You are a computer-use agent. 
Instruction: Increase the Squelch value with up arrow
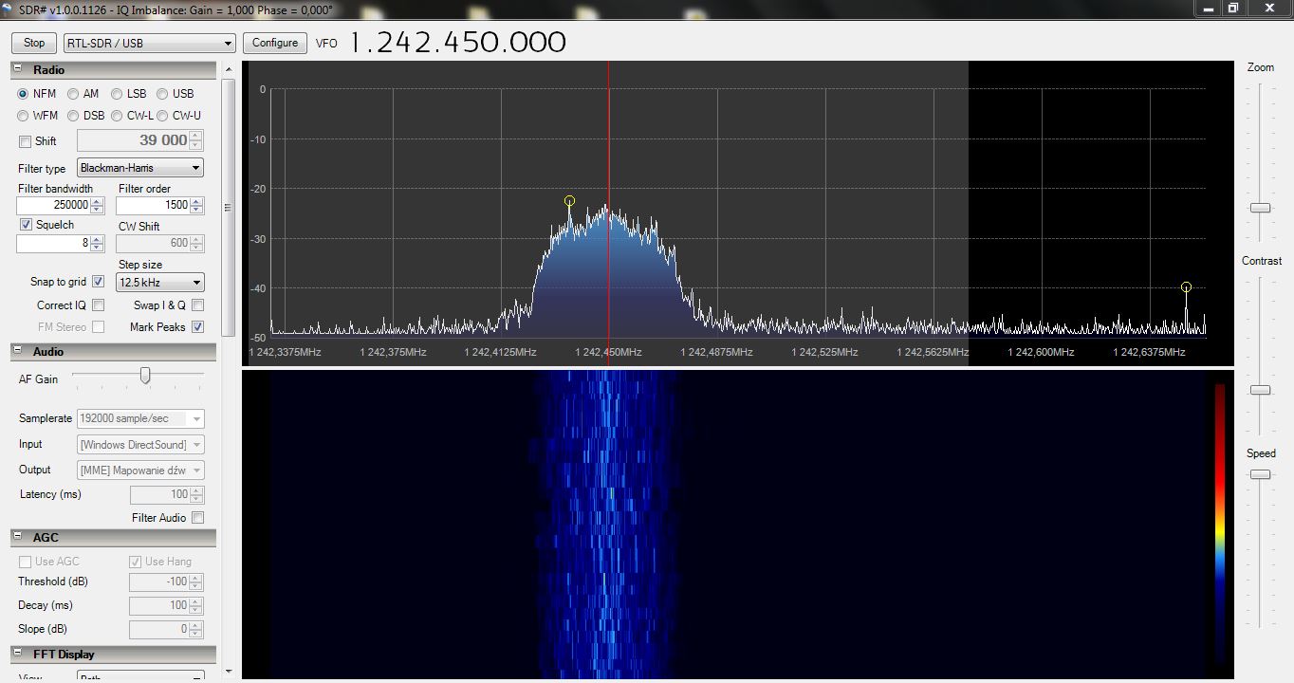98,239
